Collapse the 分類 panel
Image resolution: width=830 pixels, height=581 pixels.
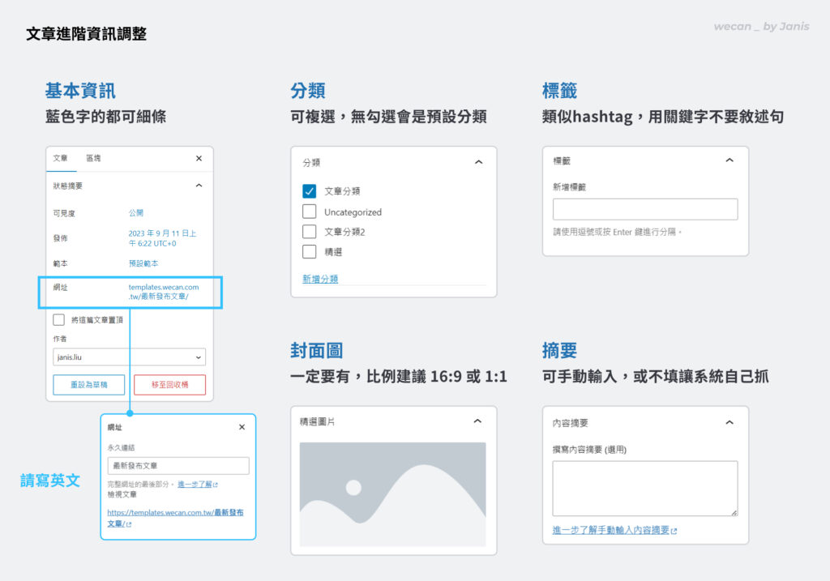click(x=478, y=162)
